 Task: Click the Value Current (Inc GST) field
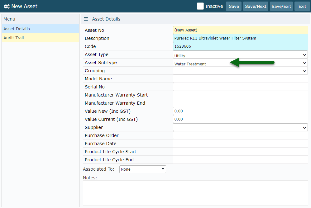tap(240, 119)
